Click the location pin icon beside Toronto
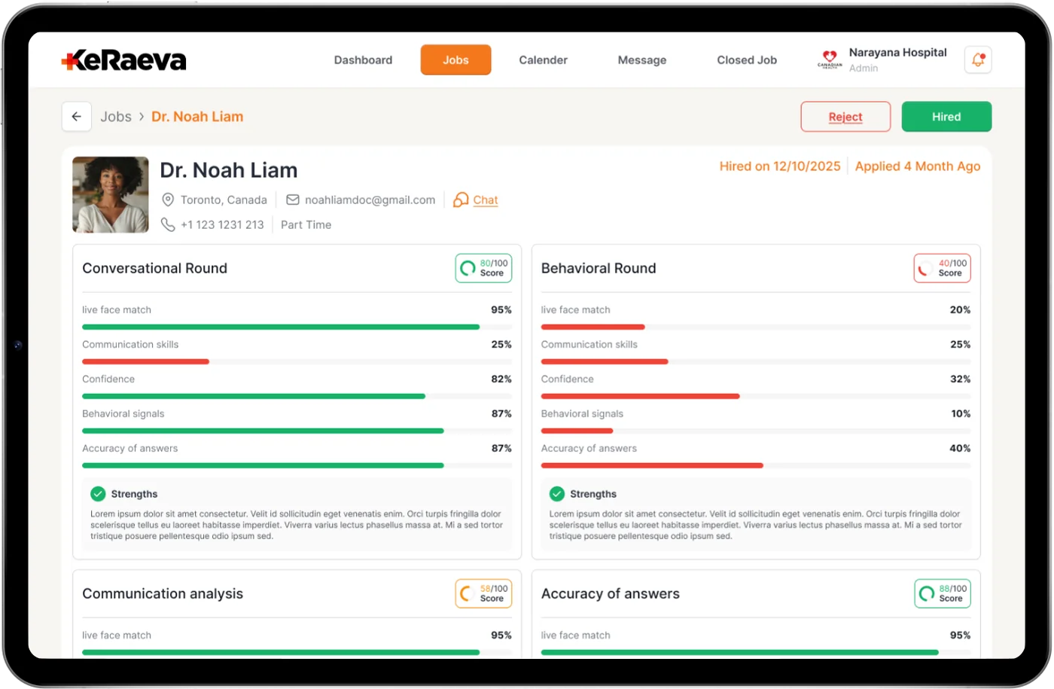Image resolution: width=1054 pixels, height=689 pixels. [168, 200]
